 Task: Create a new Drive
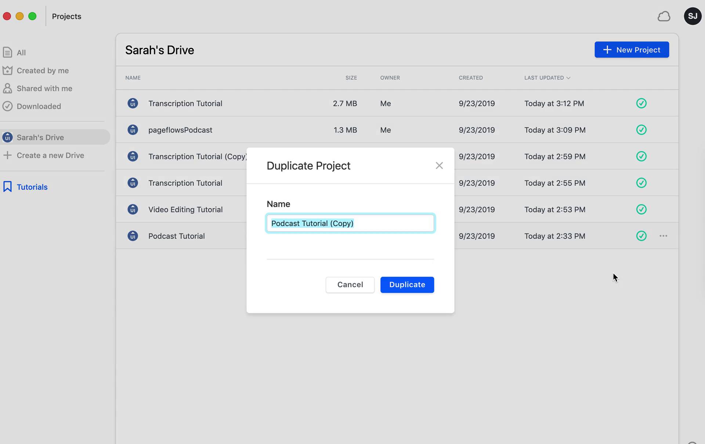click(x=50, y=156)
